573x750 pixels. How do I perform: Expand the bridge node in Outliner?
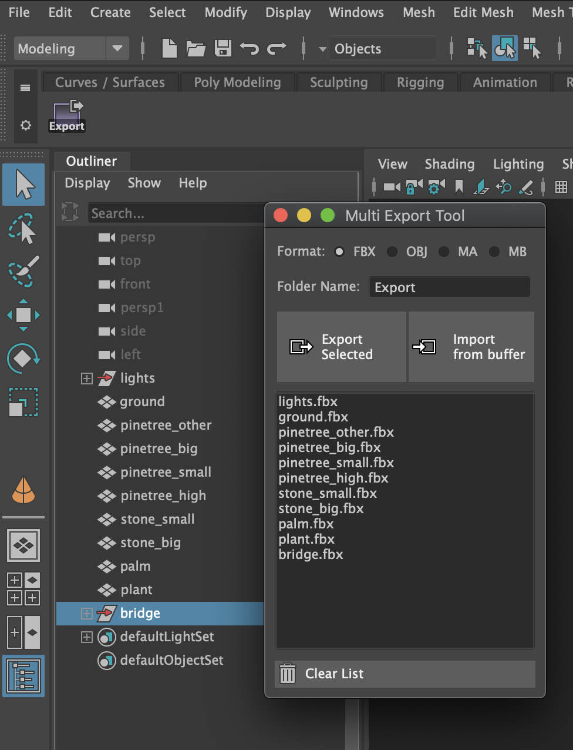click(87, 614)
